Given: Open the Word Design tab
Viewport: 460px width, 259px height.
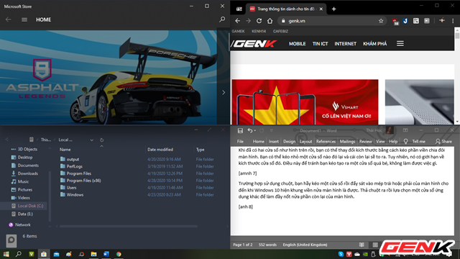Looking at the screenshot, I should point(289,142).
